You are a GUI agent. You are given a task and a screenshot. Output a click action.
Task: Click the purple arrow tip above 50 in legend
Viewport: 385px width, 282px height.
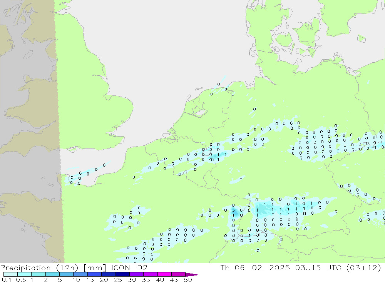tap(192, 275)
